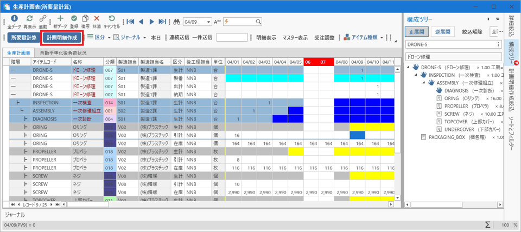
Task: Click the 全データ download icon
Action: [14, 19]
